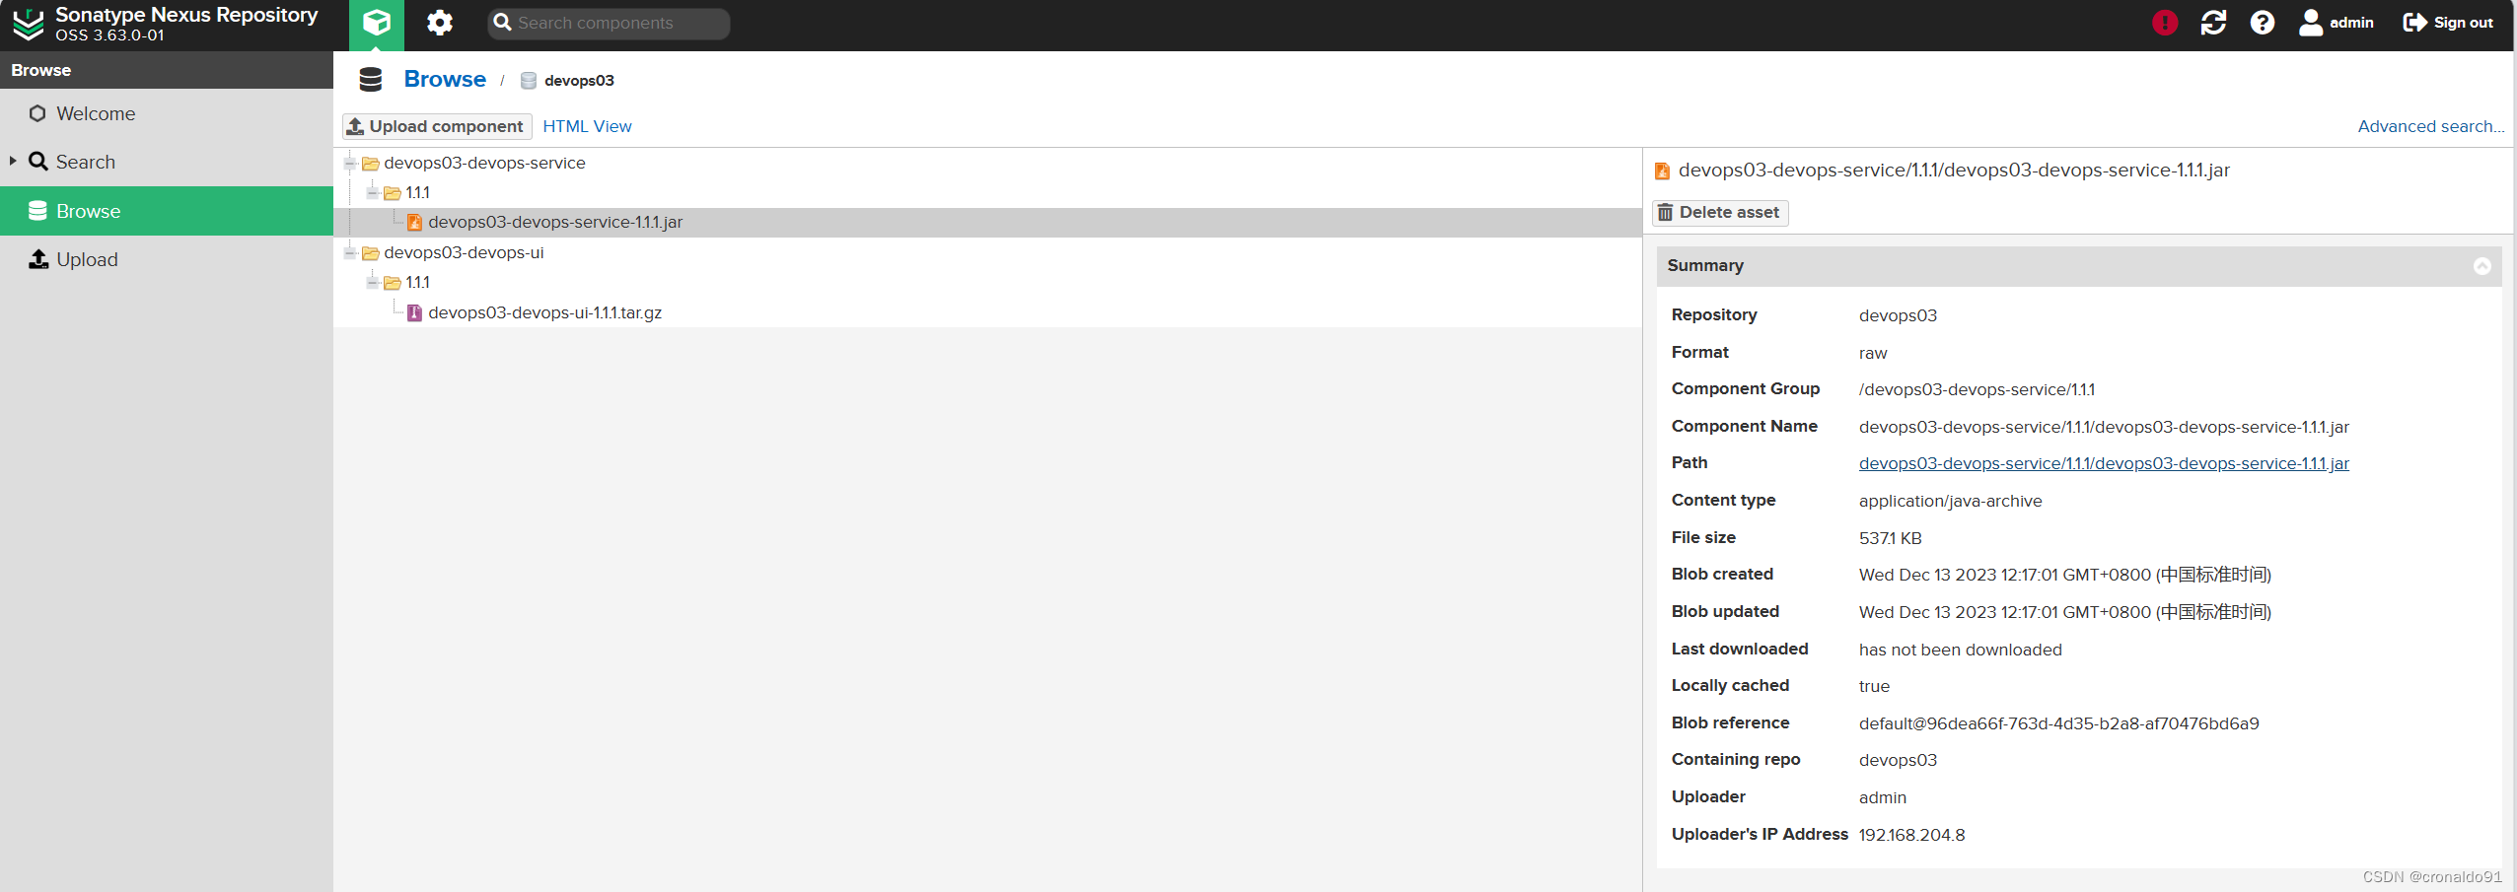Click the jar file icon in tree
This screenshot has height=892, width=2517.
click(414, 223)
